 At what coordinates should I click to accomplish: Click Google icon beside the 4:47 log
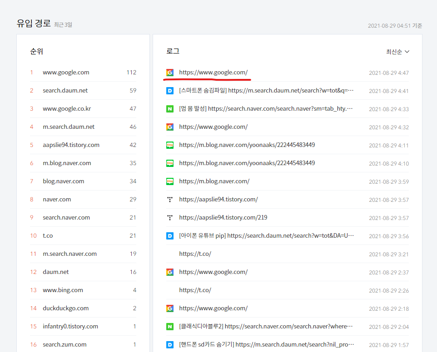point(170,73)
